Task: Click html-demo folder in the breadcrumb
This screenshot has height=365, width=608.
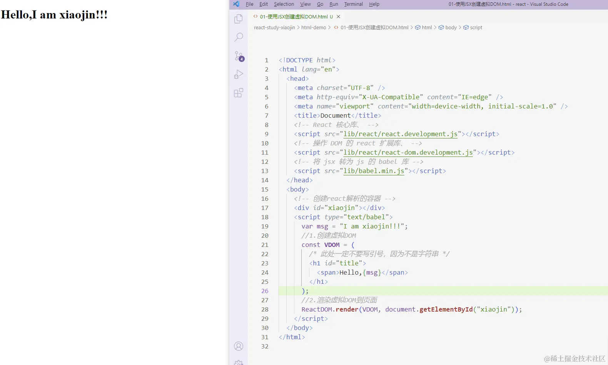Action: click(314, 27)
